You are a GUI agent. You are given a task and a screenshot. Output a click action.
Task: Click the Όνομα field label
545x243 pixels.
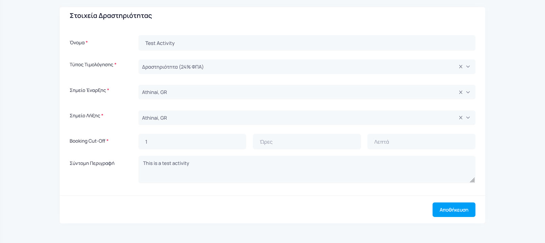(77, 43)
